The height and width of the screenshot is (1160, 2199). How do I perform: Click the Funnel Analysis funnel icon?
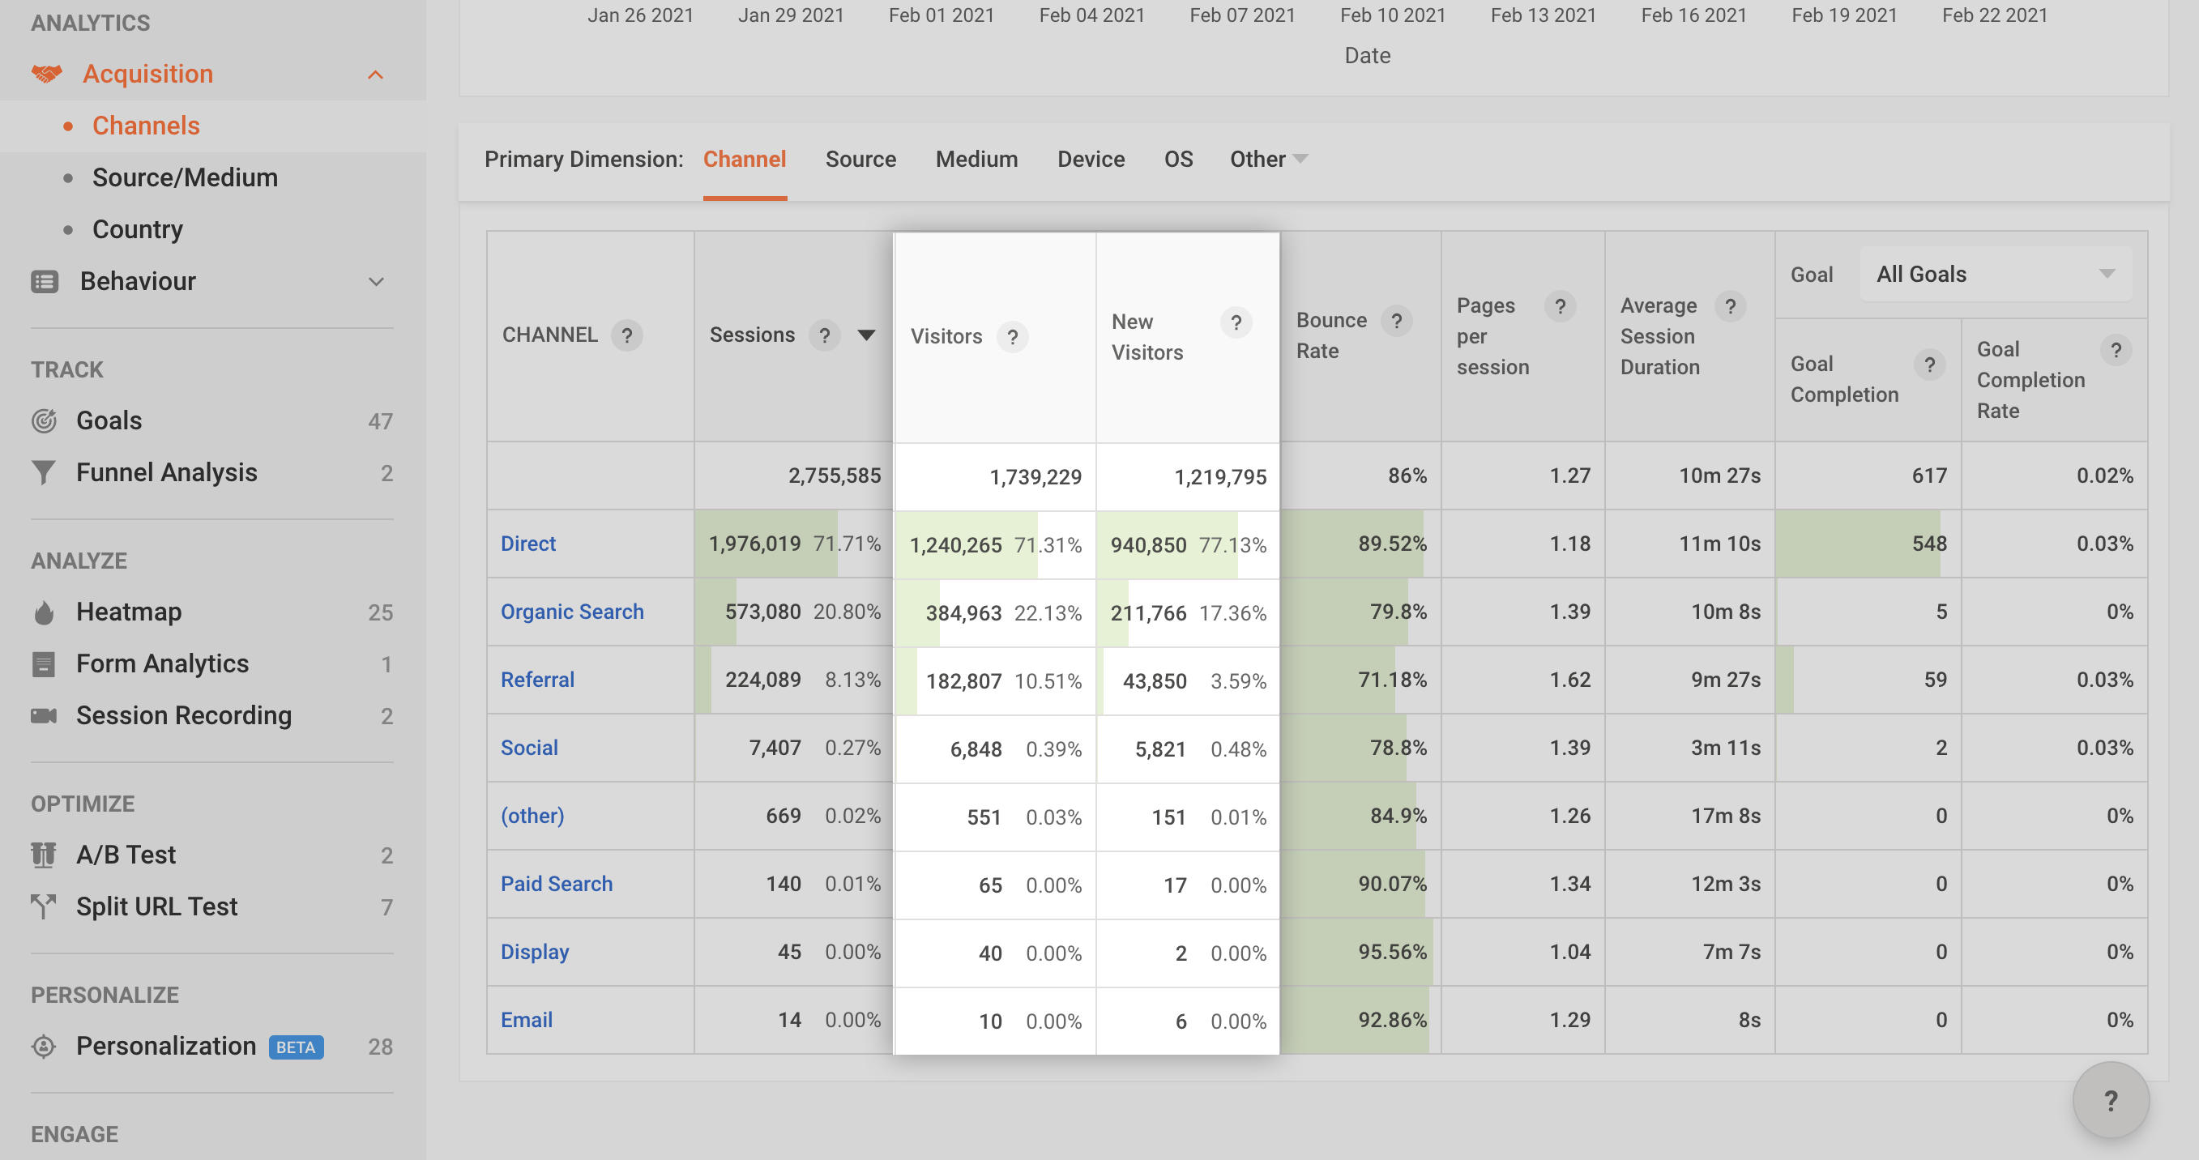pyautogui.click(x=44, y=472)
